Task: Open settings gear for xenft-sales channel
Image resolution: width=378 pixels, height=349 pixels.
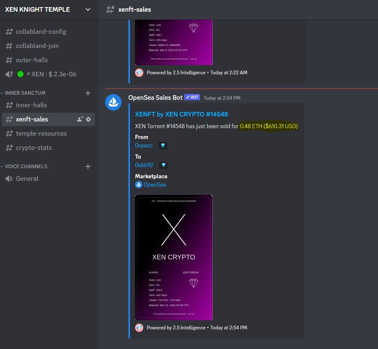Action: coord(88,119)
